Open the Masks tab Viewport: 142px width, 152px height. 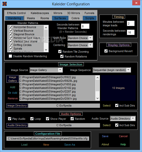coord(31,18)
